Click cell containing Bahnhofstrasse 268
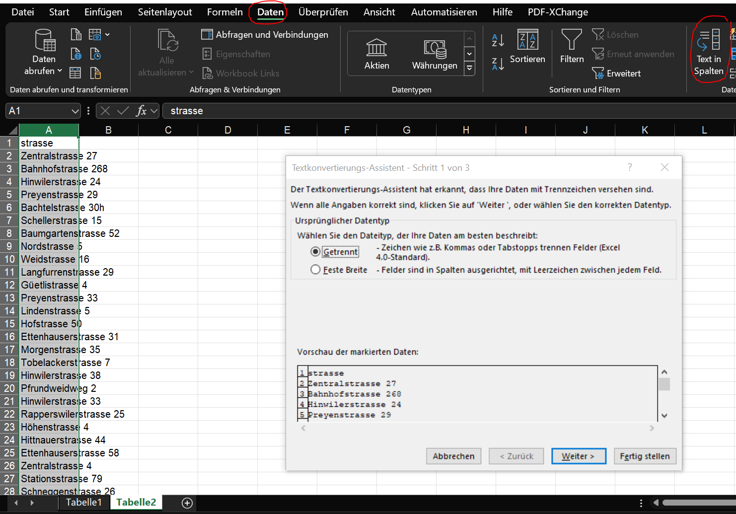 coord(49,169)
